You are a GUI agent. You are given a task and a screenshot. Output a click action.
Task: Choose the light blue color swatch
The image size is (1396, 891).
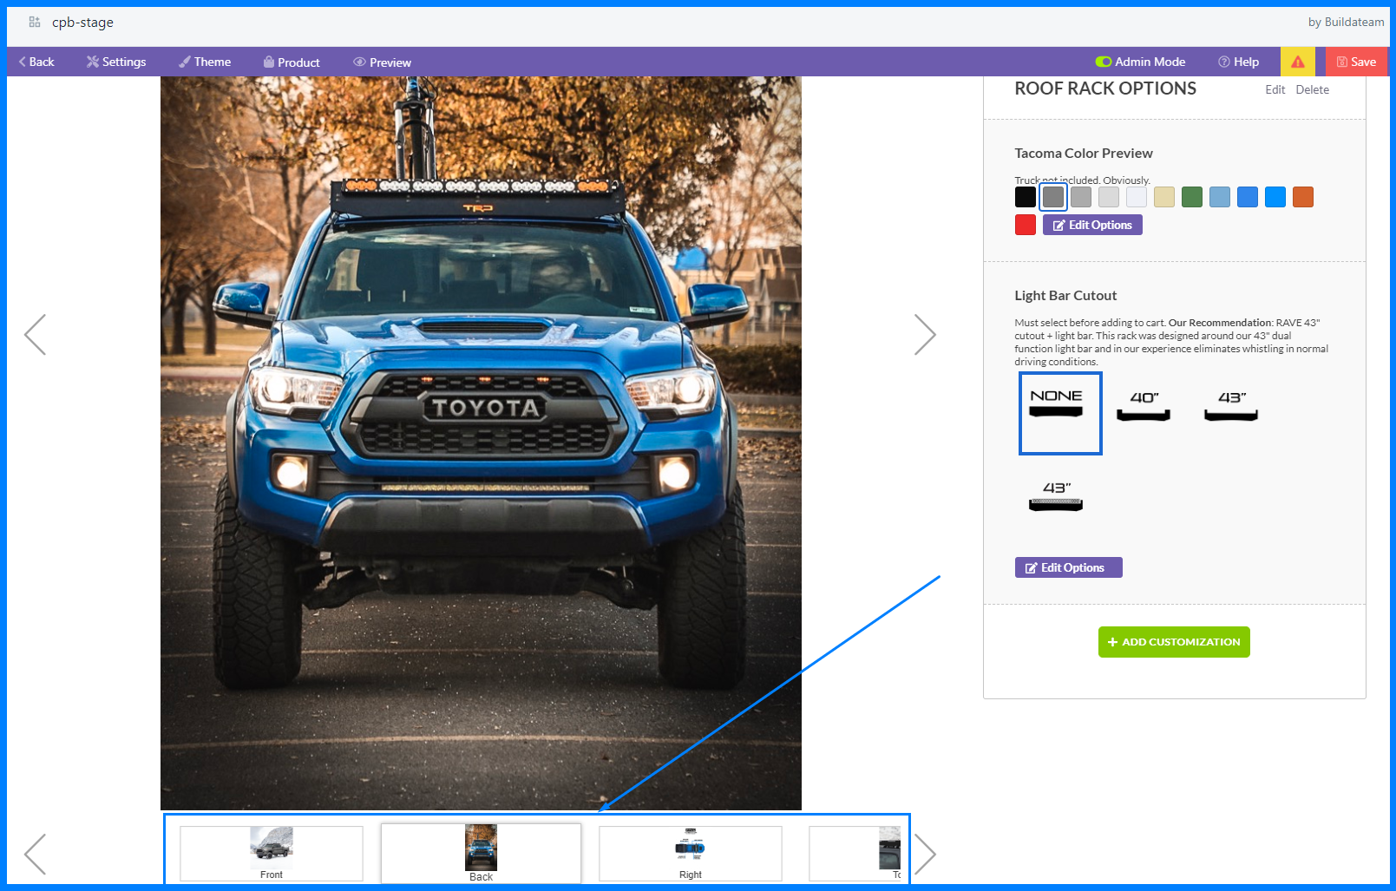tap(1220, 197)
